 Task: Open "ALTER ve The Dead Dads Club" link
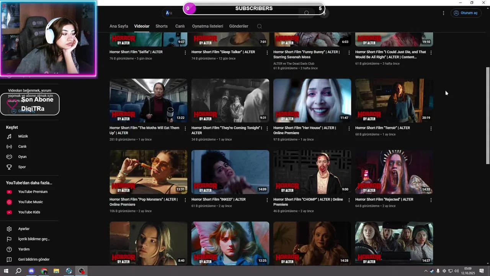point(294,64)
